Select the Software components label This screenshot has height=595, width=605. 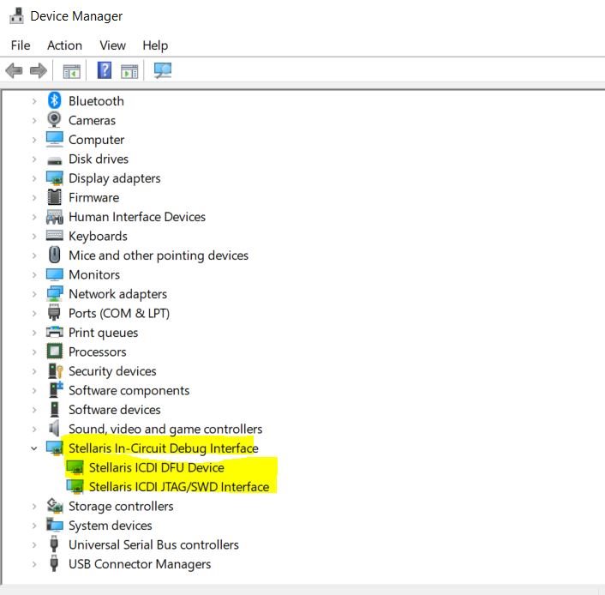(x=129, y=390)
